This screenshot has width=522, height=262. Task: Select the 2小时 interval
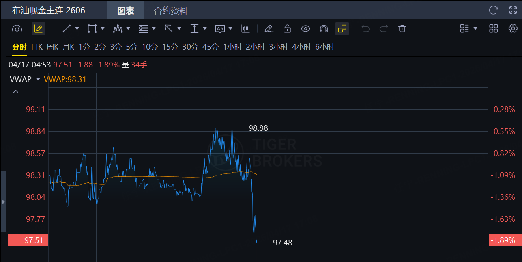tap(255, 47)
